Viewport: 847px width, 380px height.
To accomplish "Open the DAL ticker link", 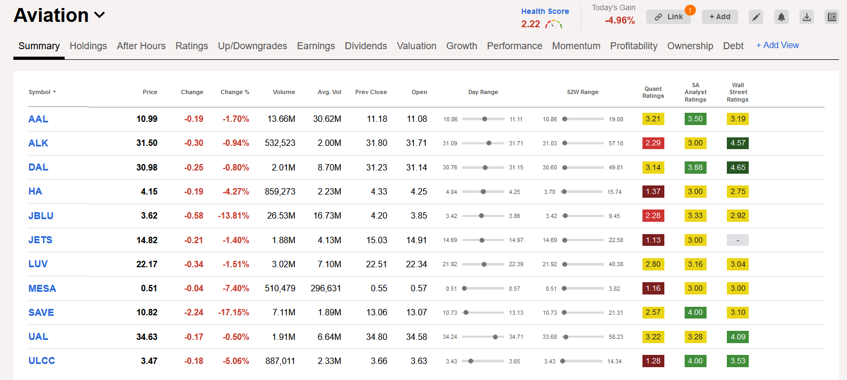I will 38,167.
